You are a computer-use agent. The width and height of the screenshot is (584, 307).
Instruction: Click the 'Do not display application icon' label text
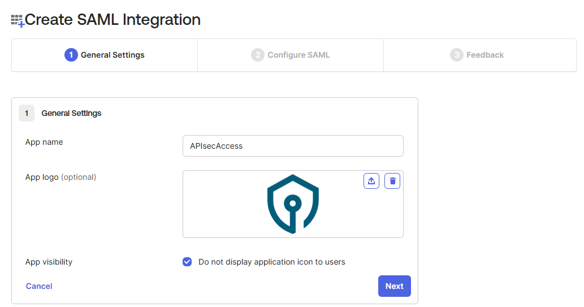point(271,262)
